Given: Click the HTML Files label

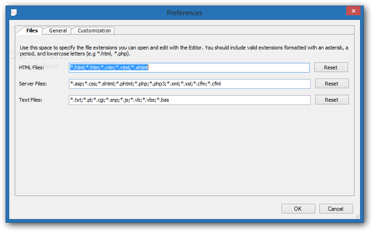Looking at the screenshot, I should tap(31, 67).
